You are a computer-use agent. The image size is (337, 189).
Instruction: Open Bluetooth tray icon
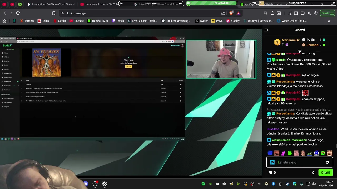[x=273, y=184]
